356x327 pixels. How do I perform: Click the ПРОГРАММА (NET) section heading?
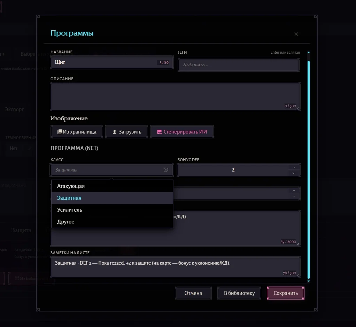click(x=74, y=148)
